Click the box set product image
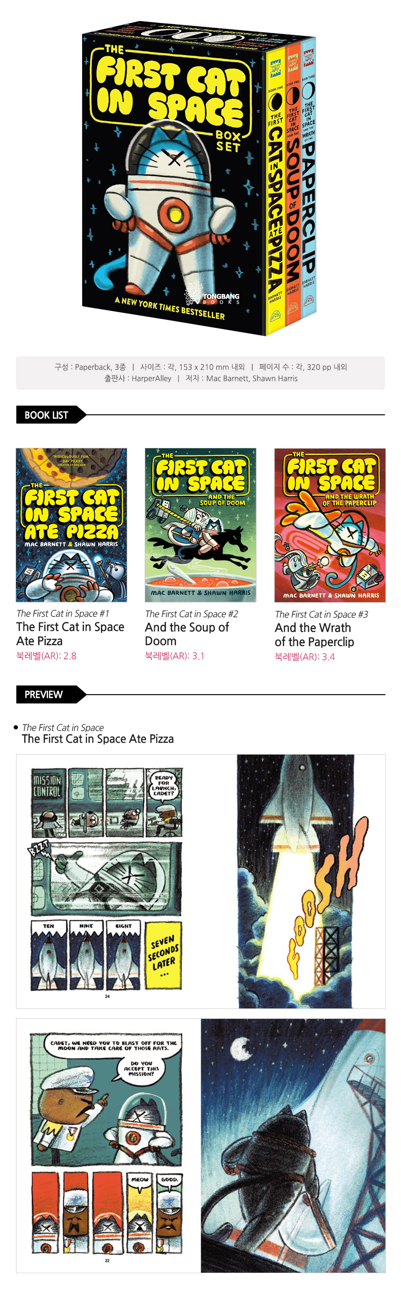This screenshot has width=401, height=1293. click(x=199, y=178)
